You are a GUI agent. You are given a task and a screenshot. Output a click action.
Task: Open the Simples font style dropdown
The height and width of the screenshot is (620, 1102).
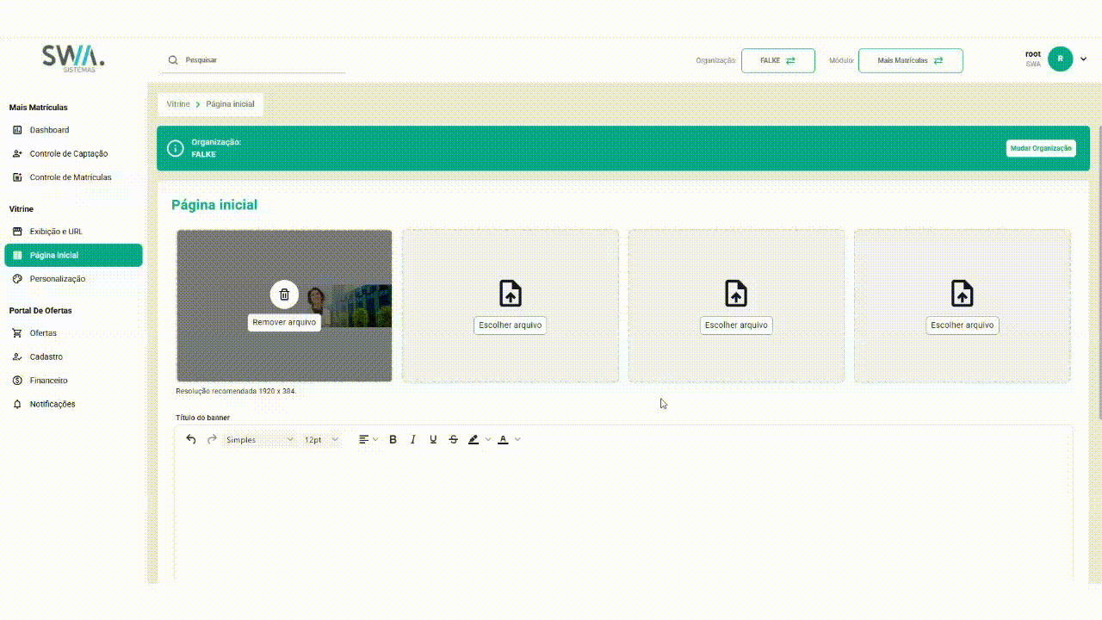259,439
